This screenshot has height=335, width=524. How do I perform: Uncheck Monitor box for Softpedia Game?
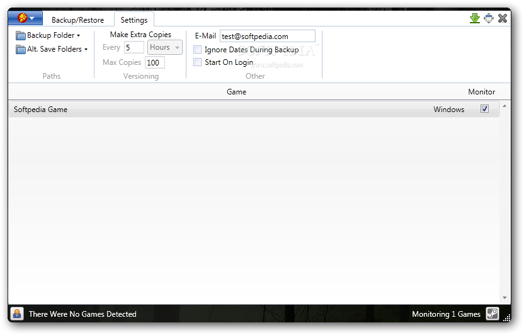484,109
